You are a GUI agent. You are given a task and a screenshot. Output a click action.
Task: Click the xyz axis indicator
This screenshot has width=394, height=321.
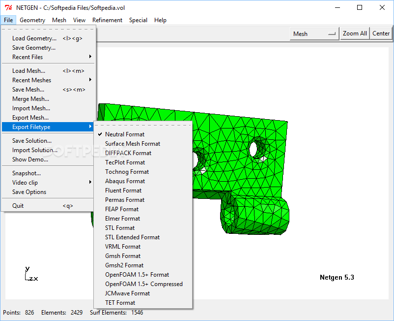click(31, 273)
